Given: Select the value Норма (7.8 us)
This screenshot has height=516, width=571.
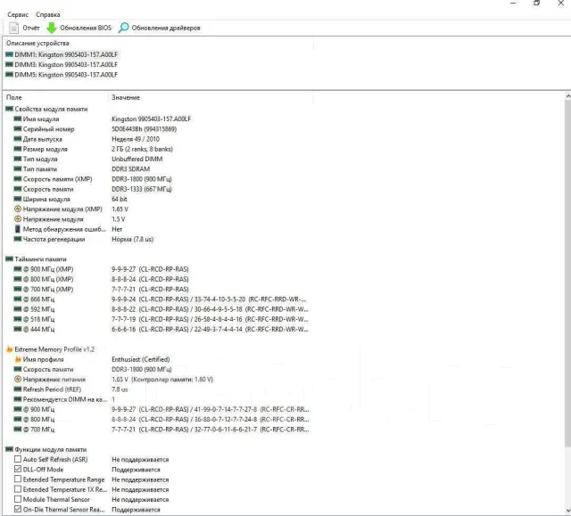Looking at the screenshot, I should (x=132, y=239).
